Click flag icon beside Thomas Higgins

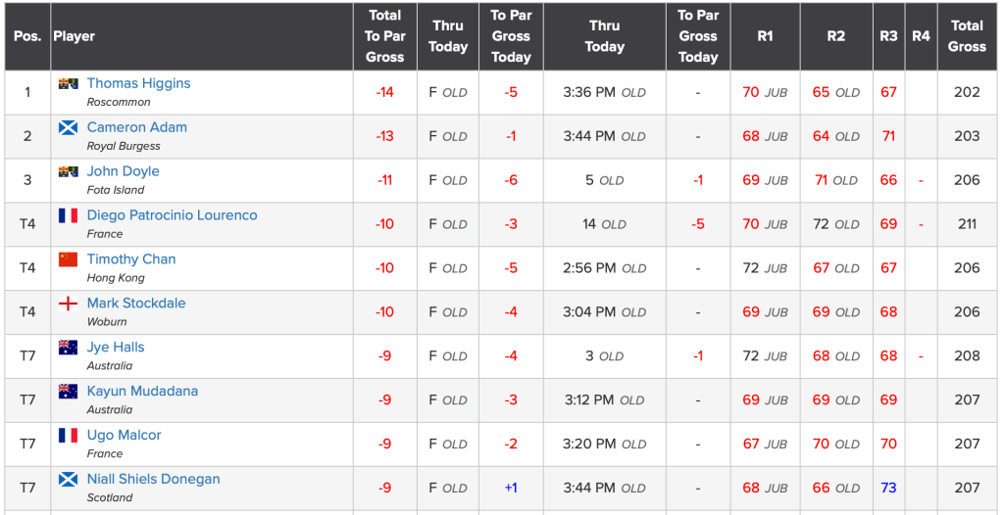68,84
